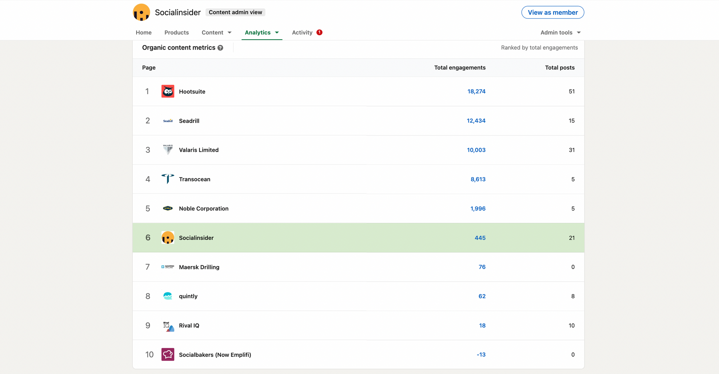This screenshot has width=719, height=374.
Task: Click Noble Corporation's 1,996 engagements value
Action: (478, 209)
